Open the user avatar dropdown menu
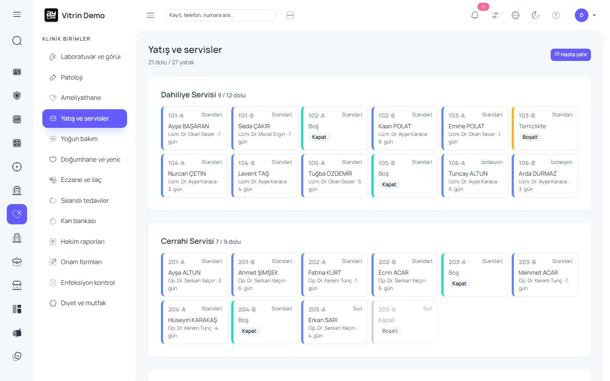The image size is (610, 381). pos(585,15)
